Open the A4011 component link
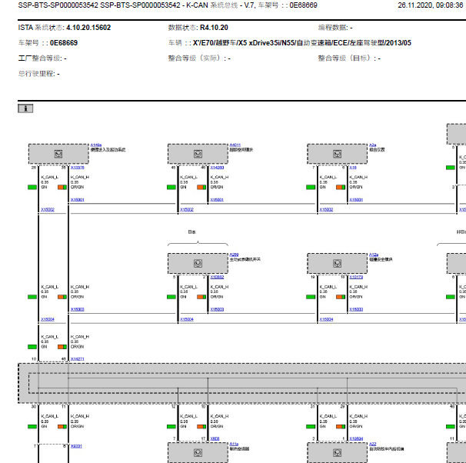 (x=235, y=145)
